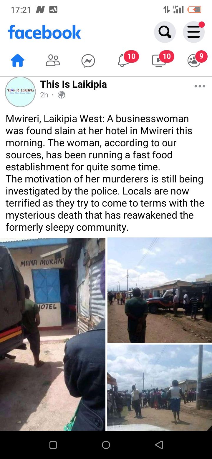The width and height of the screenshot is (212, 459).
Task: Expand the post options three-dot menu
Action: 200,86
